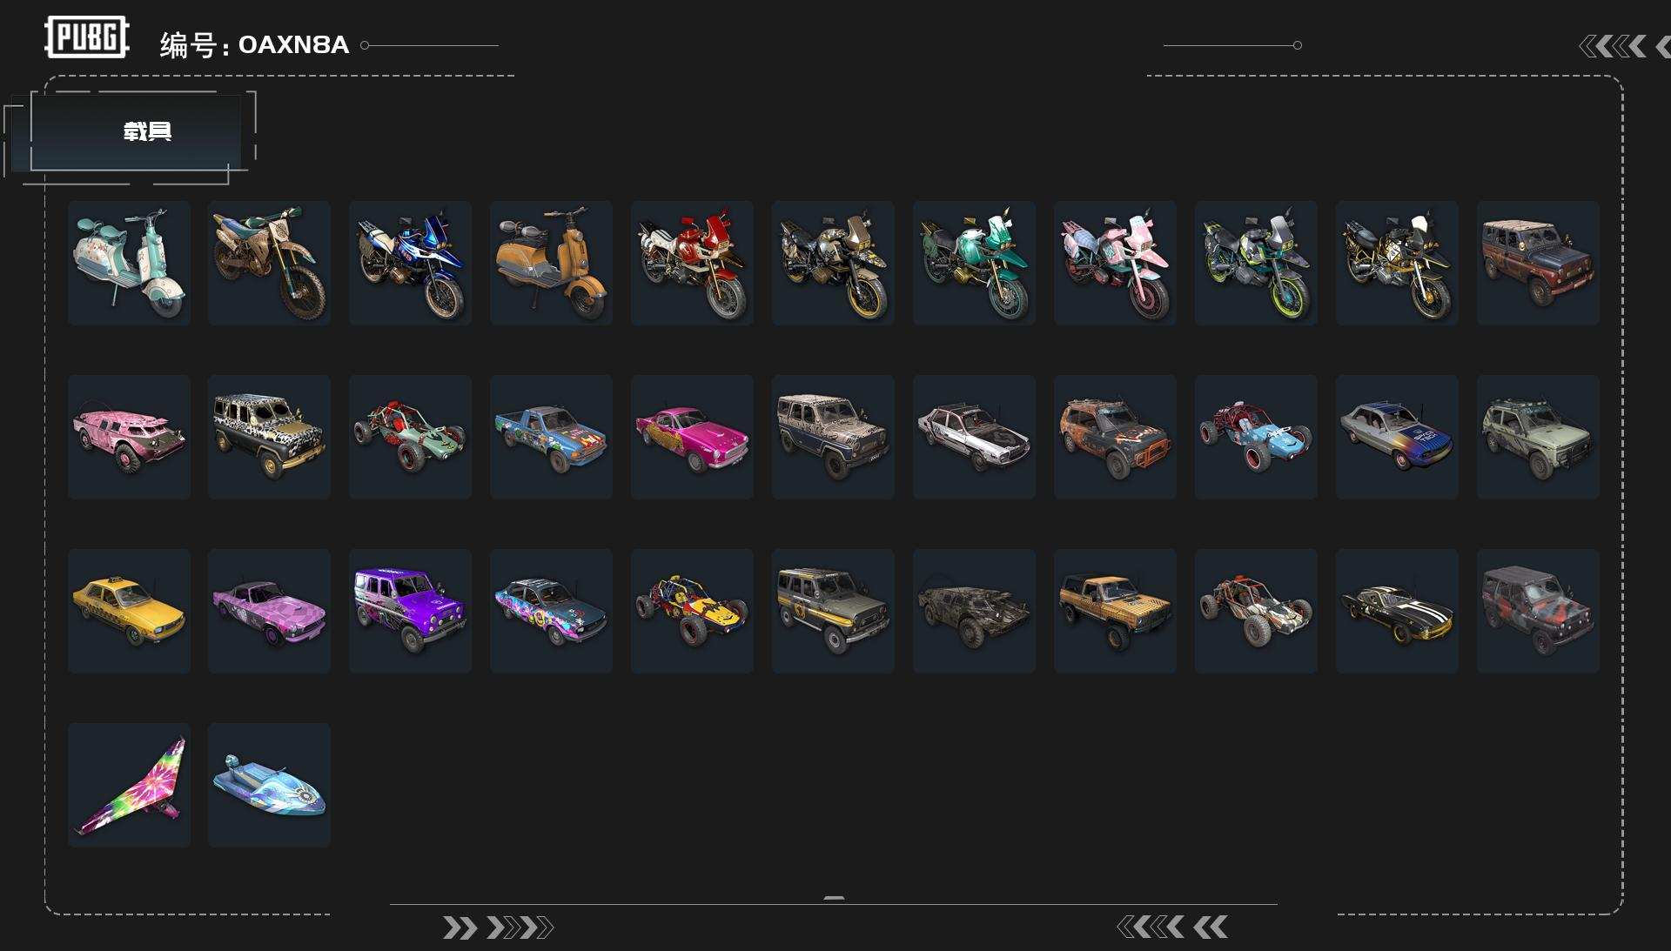Image resolution: width=1671 pixels, height=951 pixels.
Task: Pick the purple UAZ jeep skin
Action: tap(410, 611)
